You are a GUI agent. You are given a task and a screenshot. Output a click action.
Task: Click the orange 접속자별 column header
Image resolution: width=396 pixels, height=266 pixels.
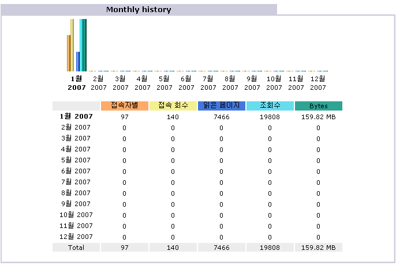(x=124, y=105)
